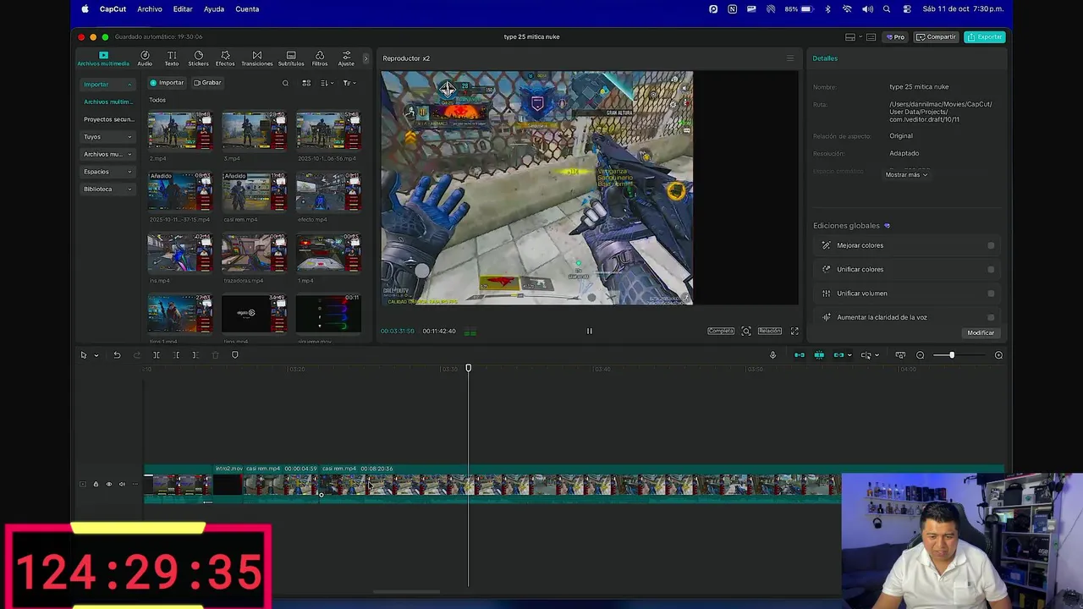Open the media sort dropdown

pyautogui.click(x=326, y=83)
